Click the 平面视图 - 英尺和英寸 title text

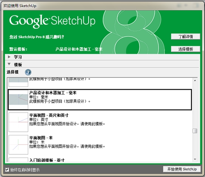(x=49, y=115)
